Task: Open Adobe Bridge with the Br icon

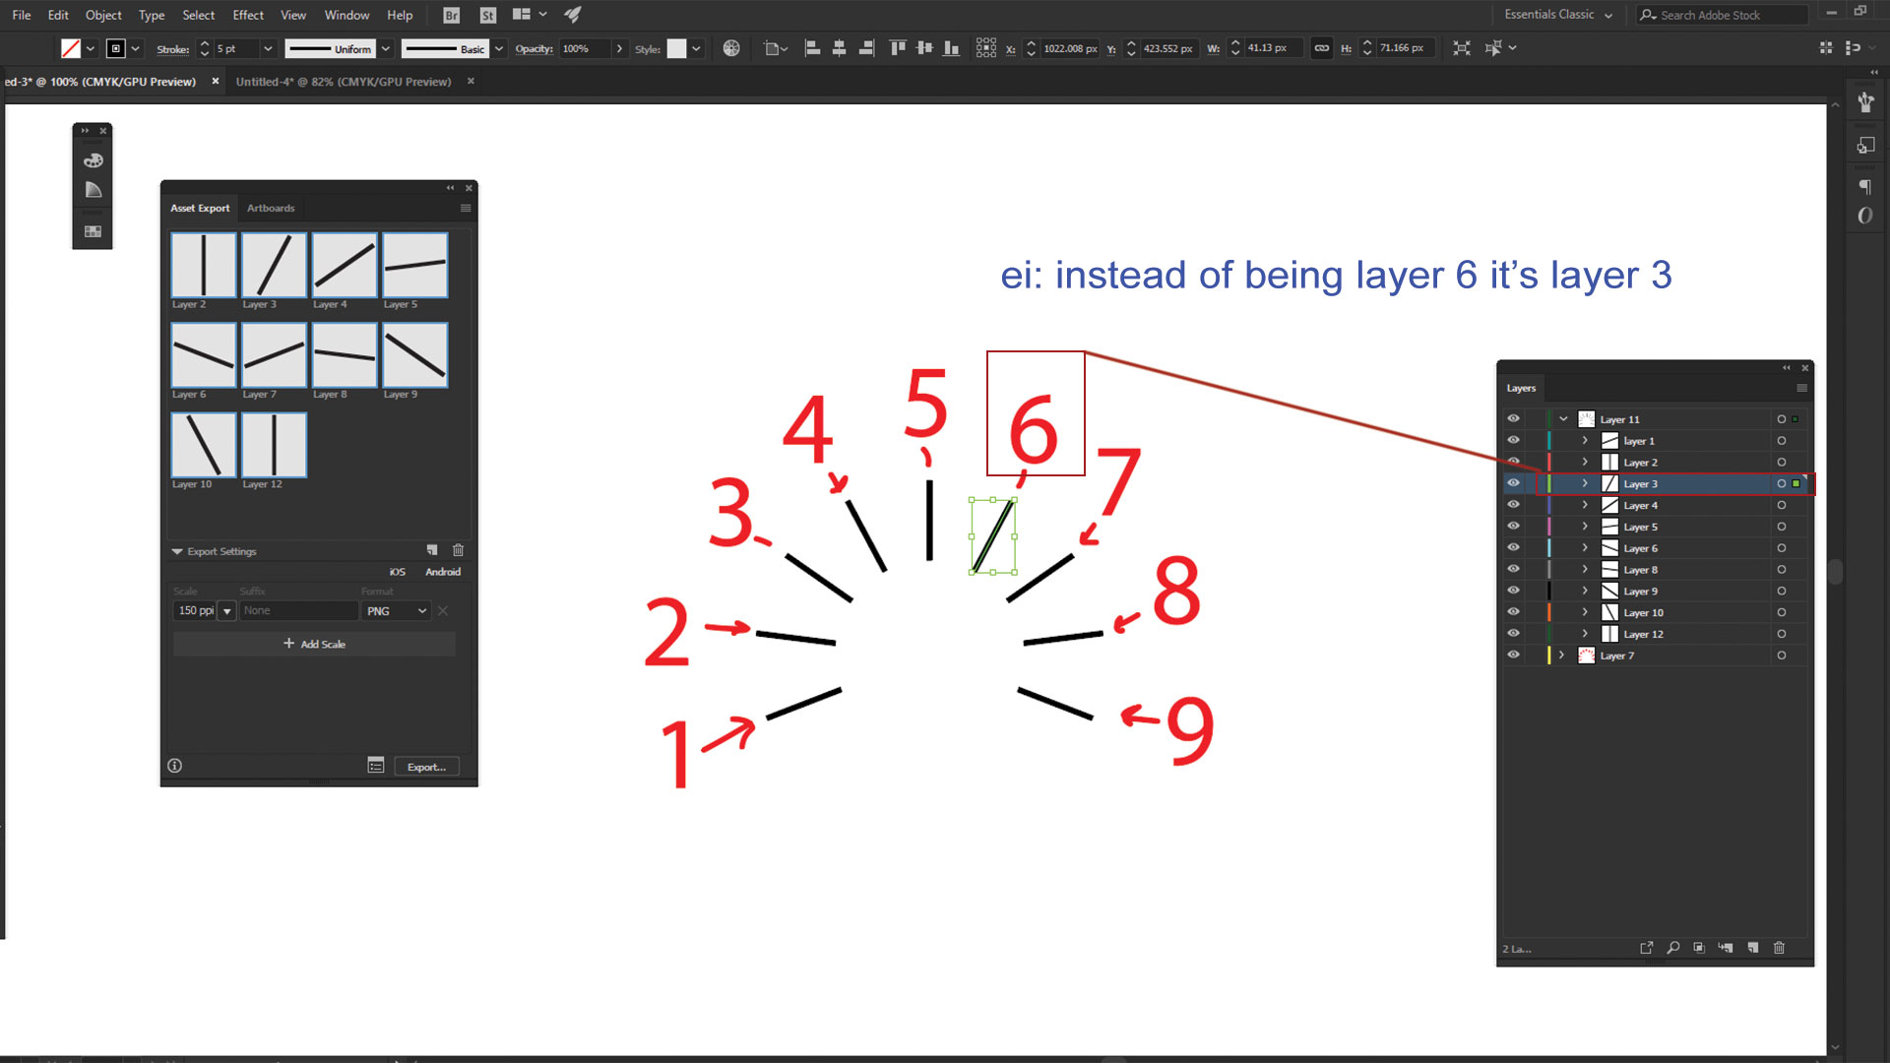Action: click(450, 15)
